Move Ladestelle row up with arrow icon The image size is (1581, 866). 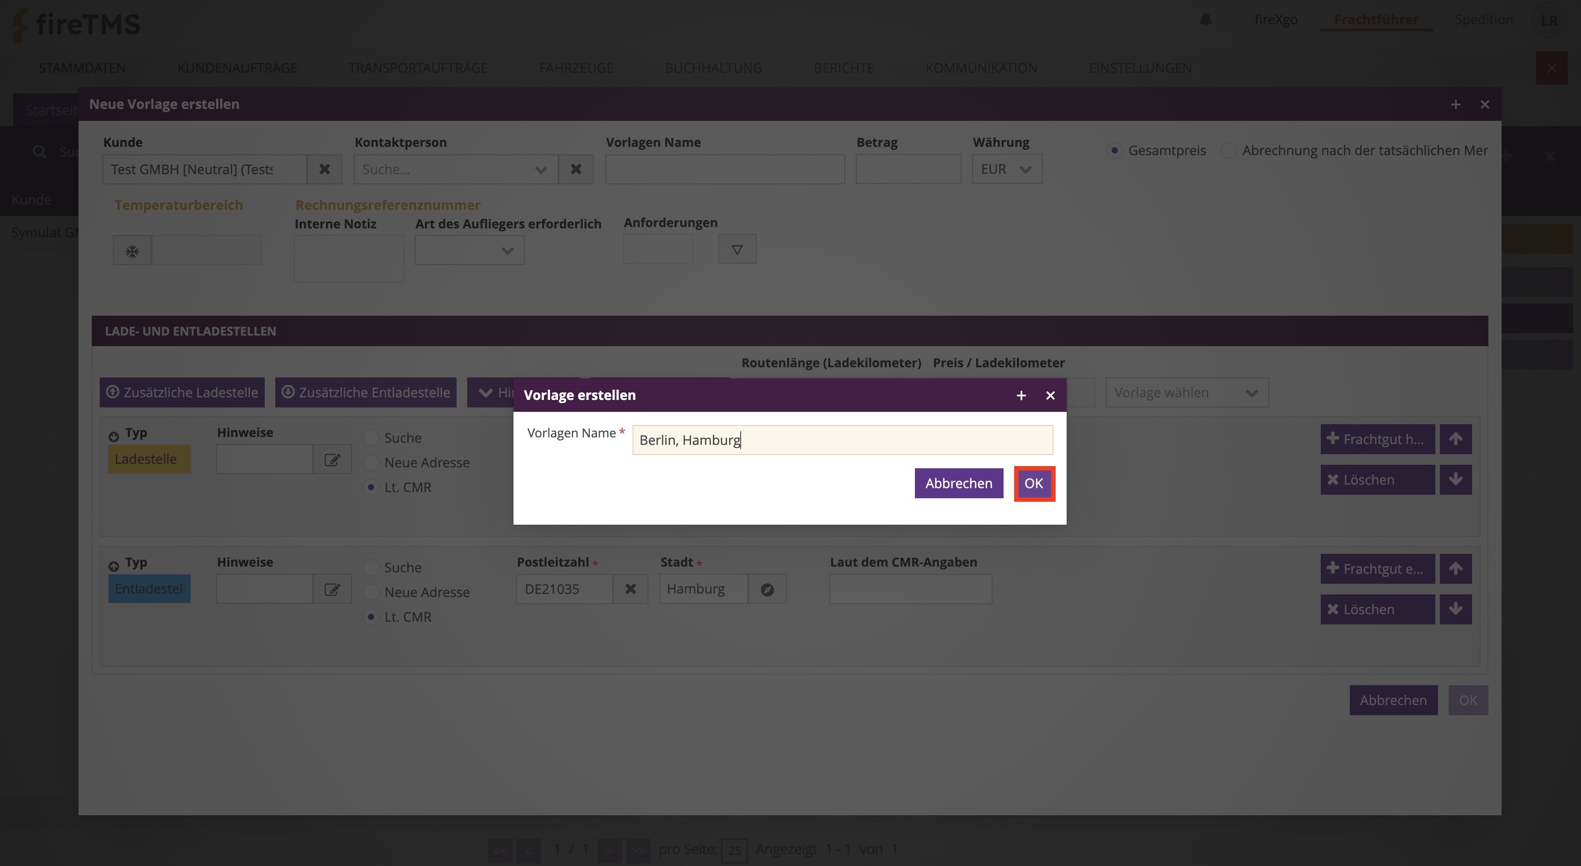pos(1456,439)
